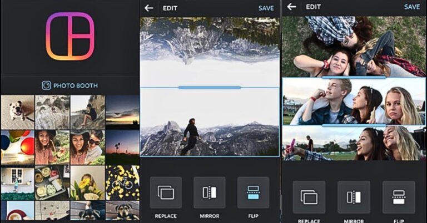Tap back arrow in the friends collage editor
This screenshot has height=223, width=427.
(292, 7)
